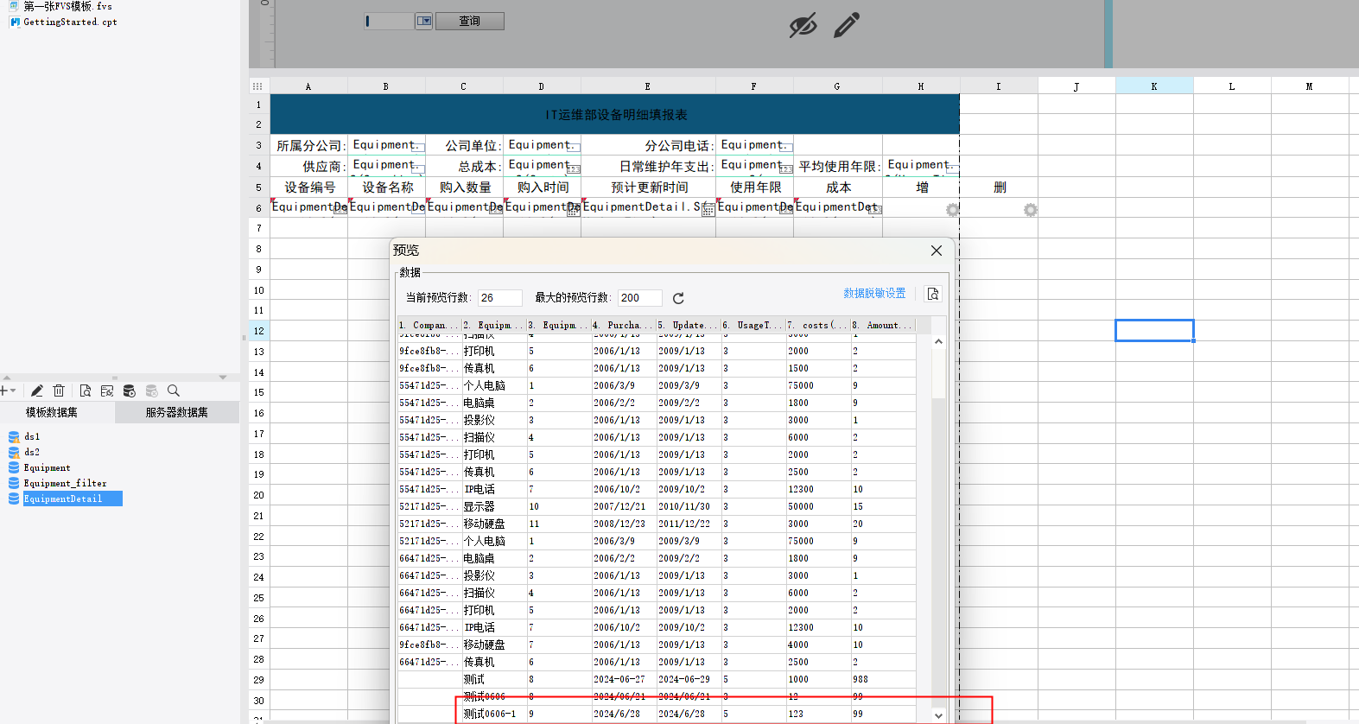The image size is (1359, 724).
Task: Select the Equipment dataset
Action: (x=48, y=467)
